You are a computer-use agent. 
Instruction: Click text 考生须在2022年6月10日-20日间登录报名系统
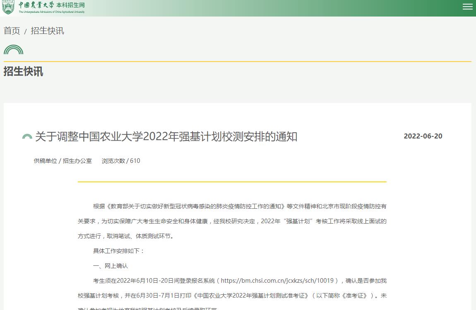click(x=154, y=281)
